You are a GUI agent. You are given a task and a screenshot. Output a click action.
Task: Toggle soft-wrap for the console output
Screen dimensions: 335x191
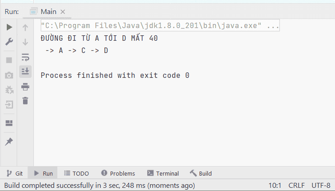coord(25,57)
